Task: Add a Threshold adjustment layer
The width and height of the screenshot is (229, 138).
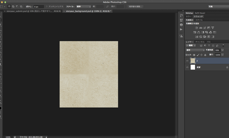Action: click(x=205, y=37)
